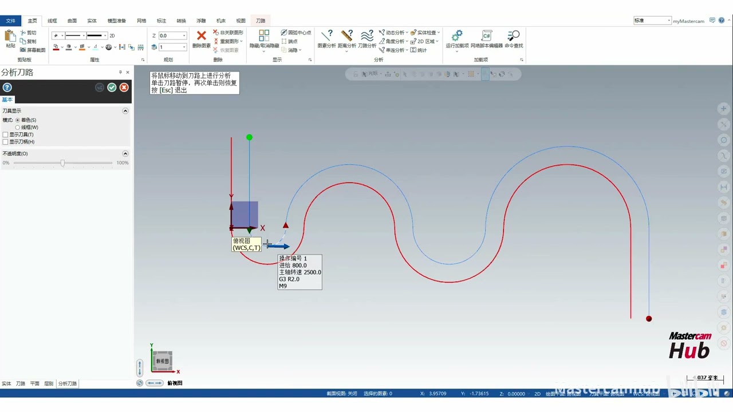Open the line width dropdown

tap(105, 35)
